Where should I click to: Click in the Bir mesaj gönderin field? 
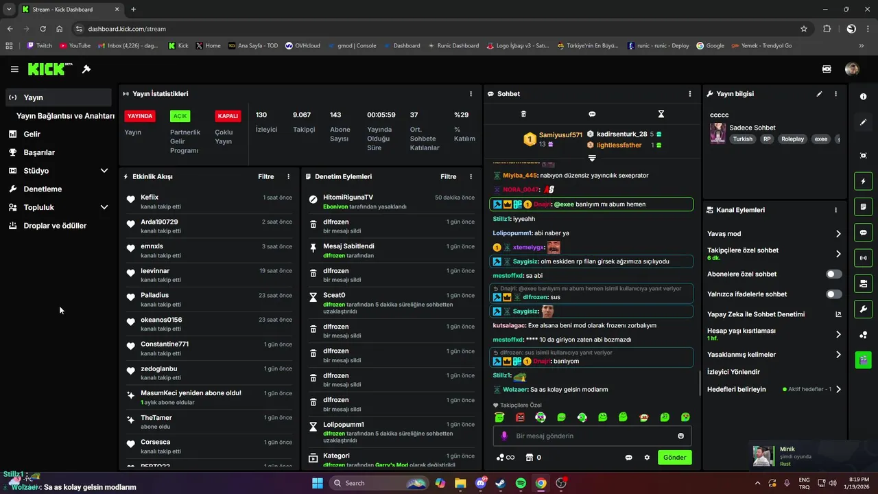pyautogui.click(x=593, y=436)
